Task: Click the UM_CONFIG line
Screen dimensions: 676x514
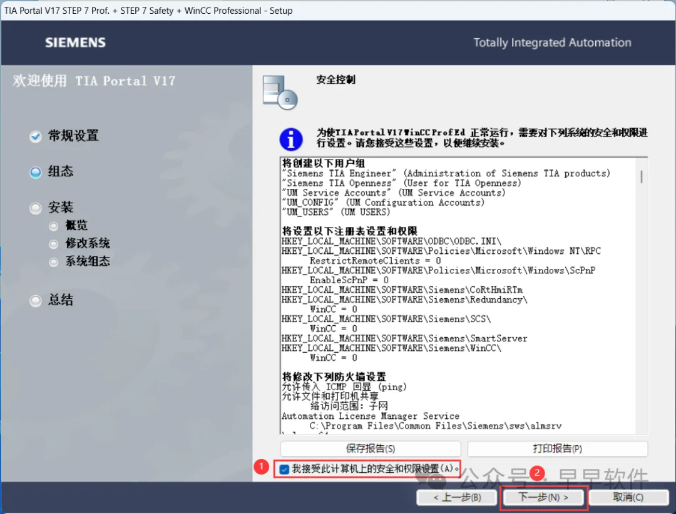Action: (x=383, y=203)
